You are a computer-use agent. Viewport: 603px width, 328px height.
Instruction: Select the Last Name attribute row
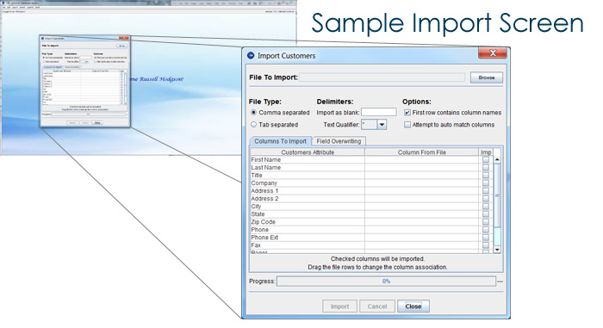(x=308, y=167)
